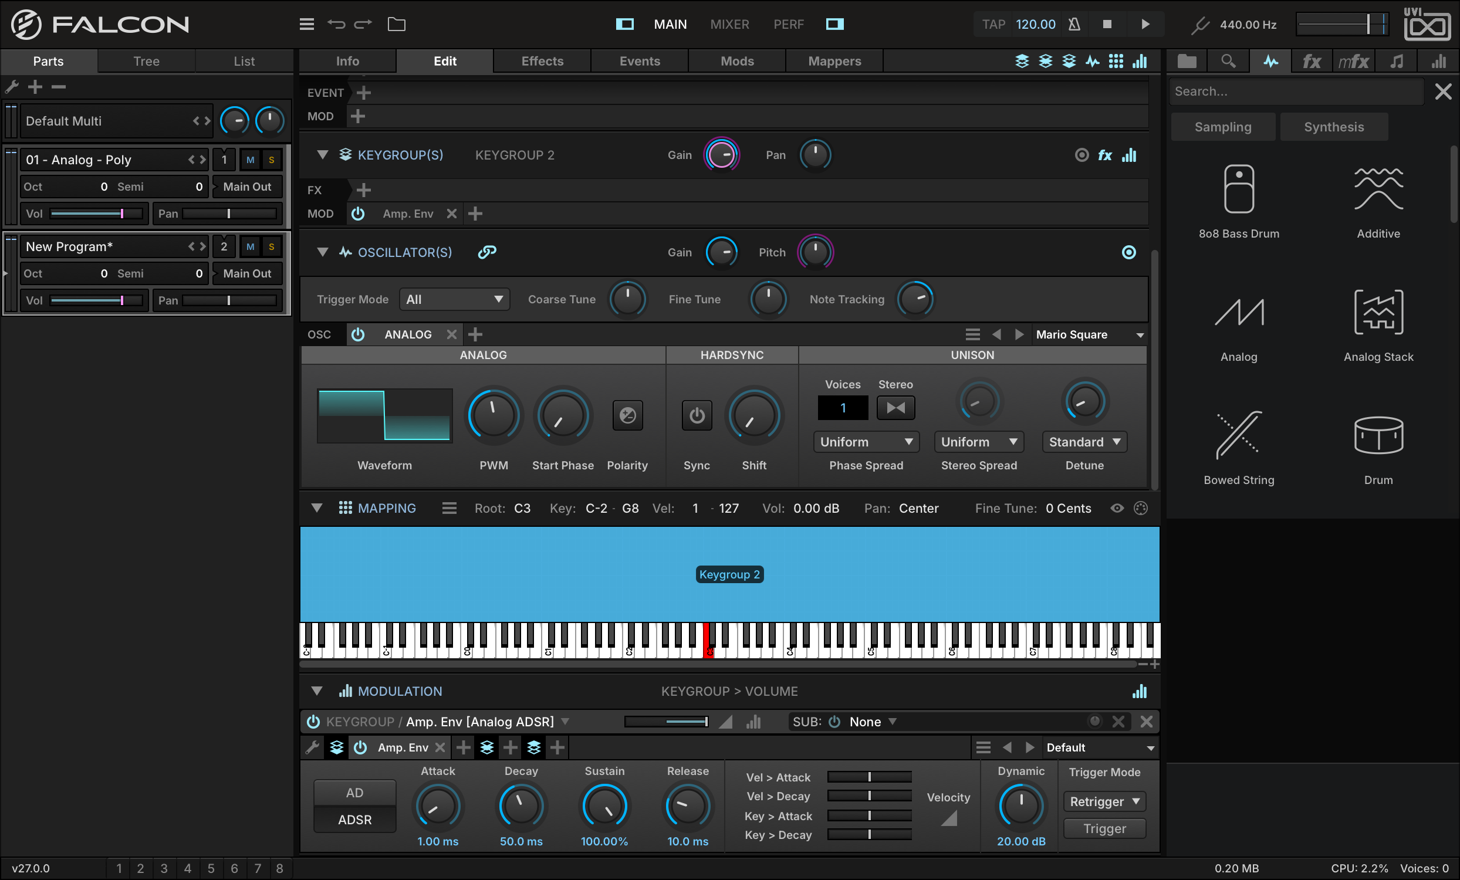Select the 808 Bass Drum oscillator
This screenshot has width=1460, height=880.
[1239, 201]
